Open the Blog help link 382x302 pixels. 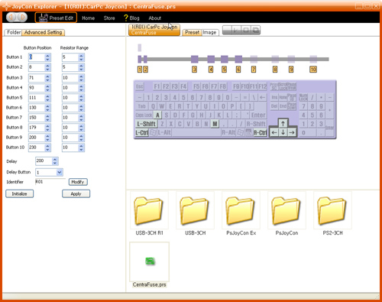click(x=131, y=18)
